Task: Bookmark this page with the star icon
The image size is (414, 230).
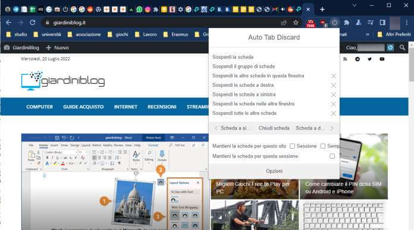Action: pyautogui.click(x=296, y=23)
